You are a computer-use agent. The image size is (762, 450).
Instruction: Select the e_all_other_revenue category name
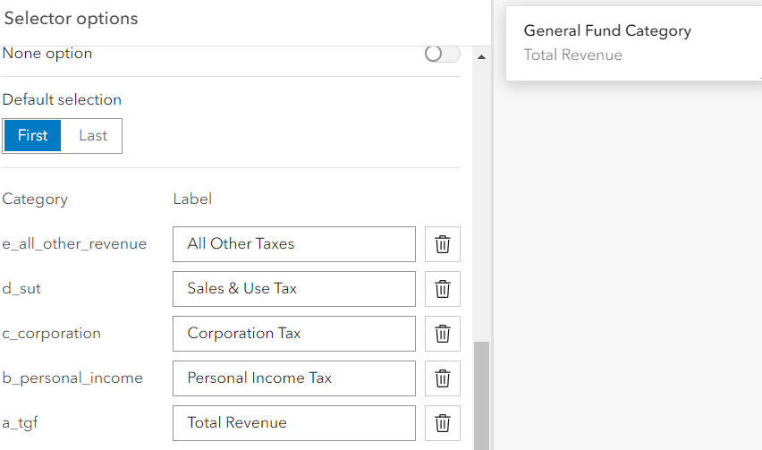point(74,244)
